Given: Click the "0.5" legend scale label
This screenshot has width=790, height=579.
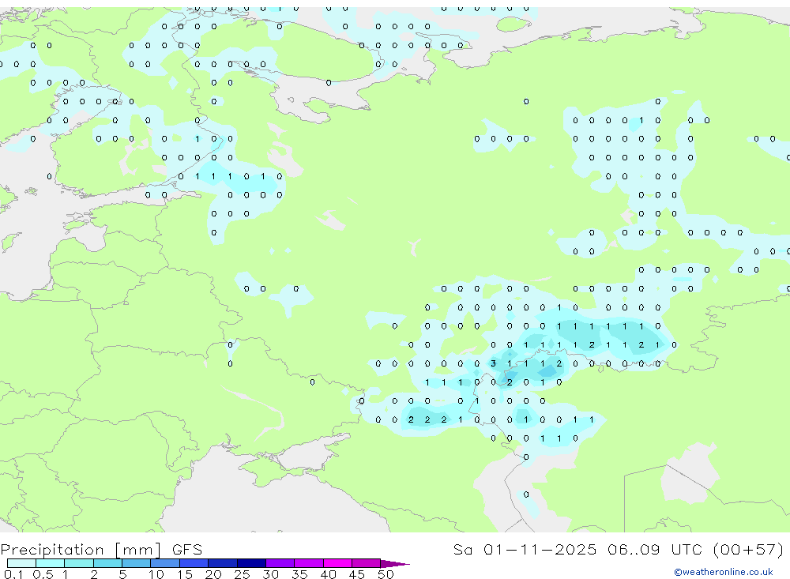Looking at the screenshot, I should pyautogui.click(x=43, y=574).
